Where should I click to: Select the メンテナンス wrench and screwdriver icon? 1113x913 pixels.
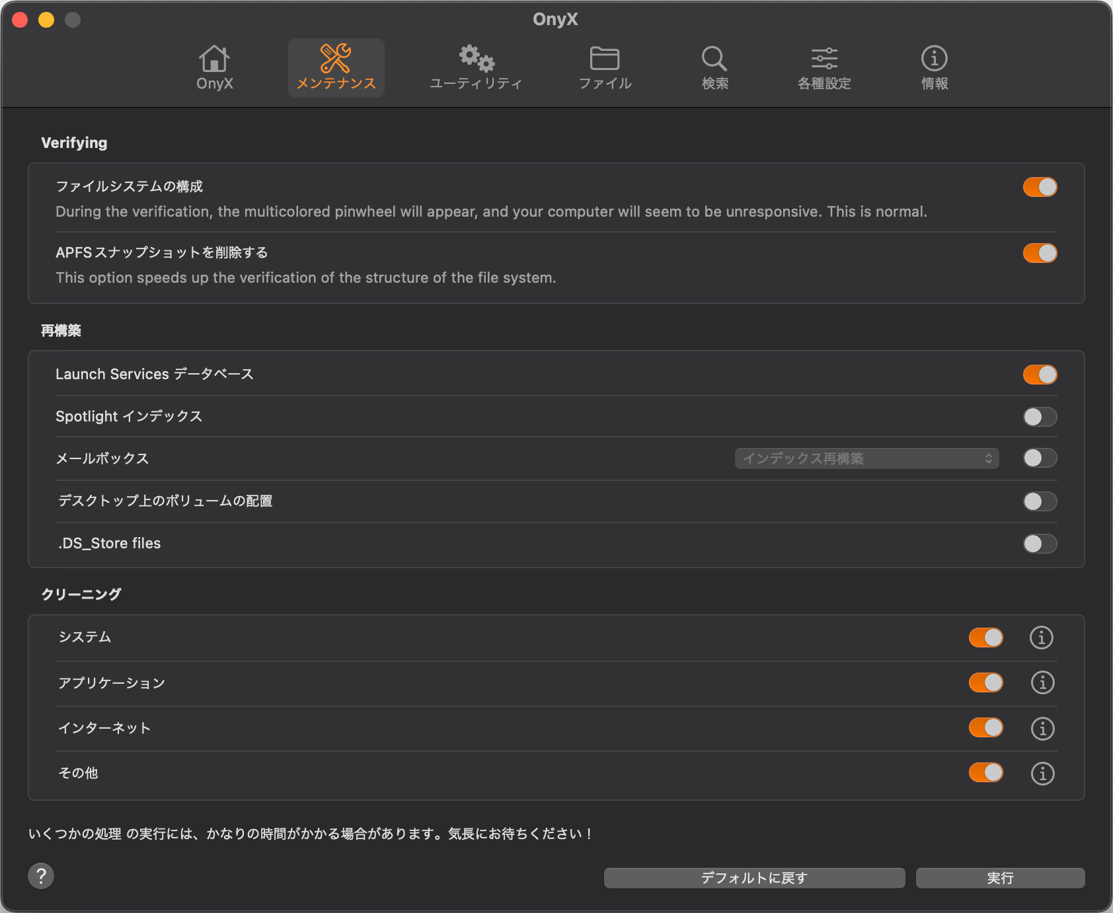click(x=336, y=59)
